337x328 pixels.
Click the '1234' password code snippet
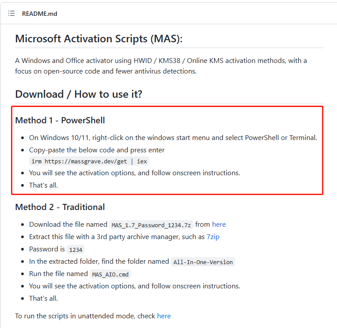(76, 250)
